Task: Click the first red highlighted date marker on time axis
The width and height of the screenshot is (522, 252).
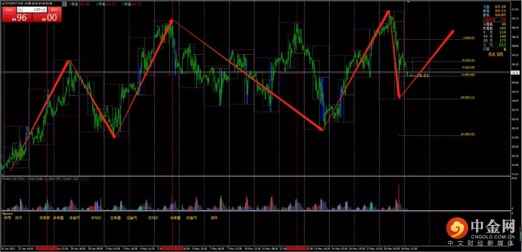Action: coord(47,249)
